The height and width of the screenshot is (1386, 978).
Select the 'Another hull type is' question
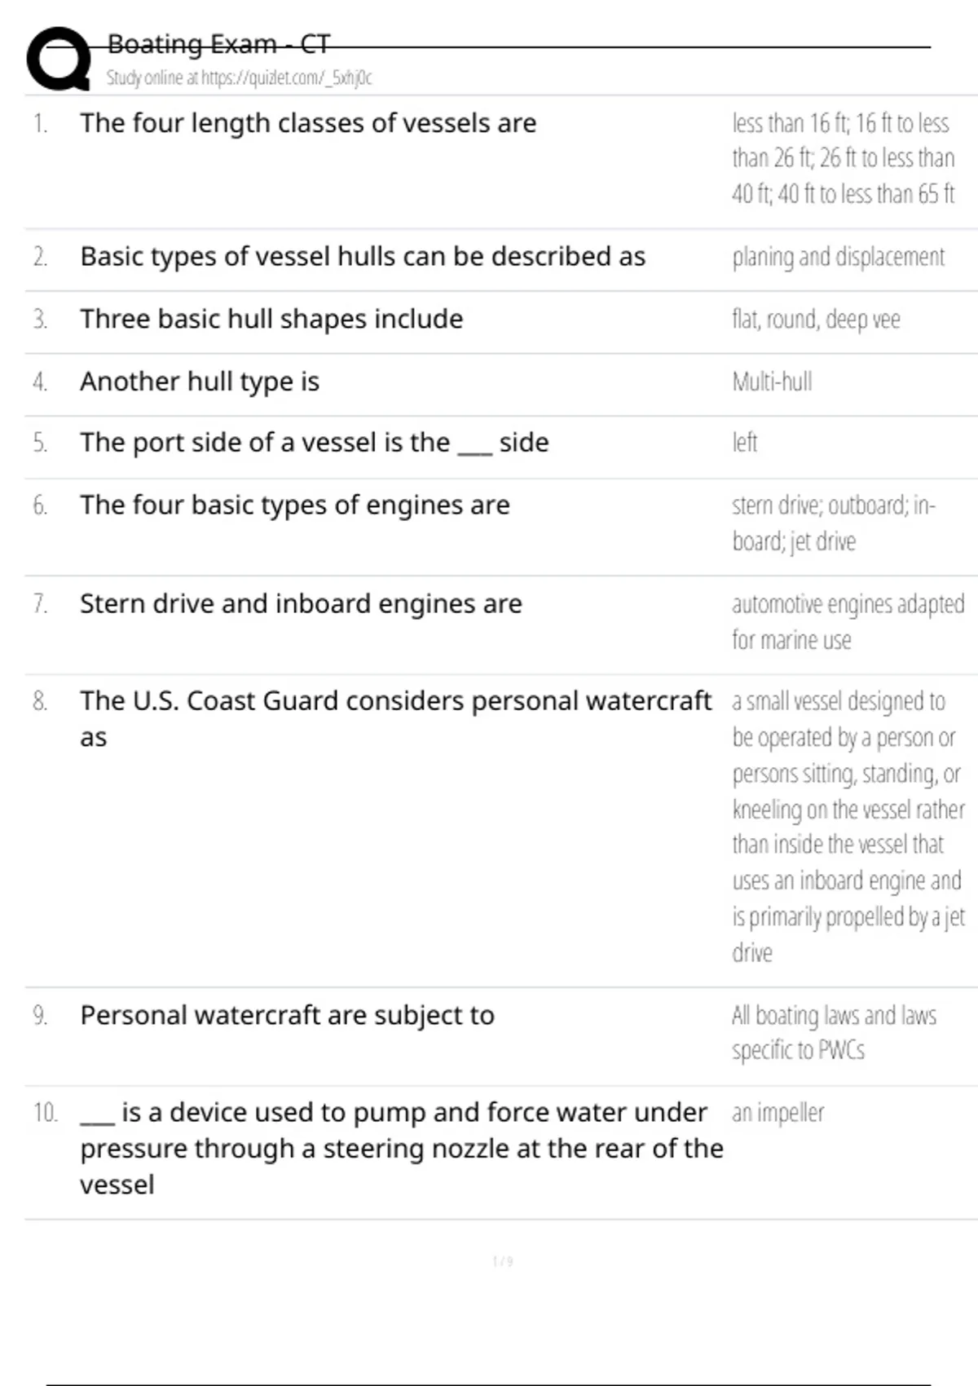[200, 382]
